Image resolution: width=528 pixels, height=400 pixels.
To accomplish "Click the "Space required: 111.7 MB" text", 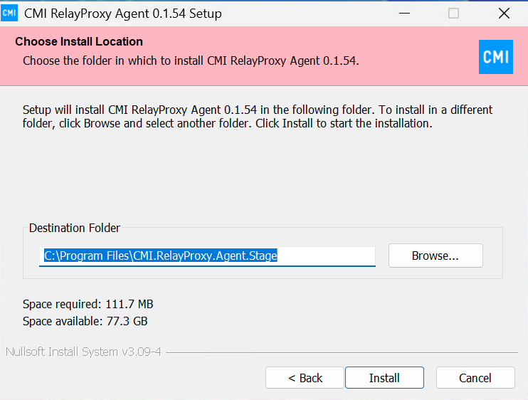I will coord(88,304).
